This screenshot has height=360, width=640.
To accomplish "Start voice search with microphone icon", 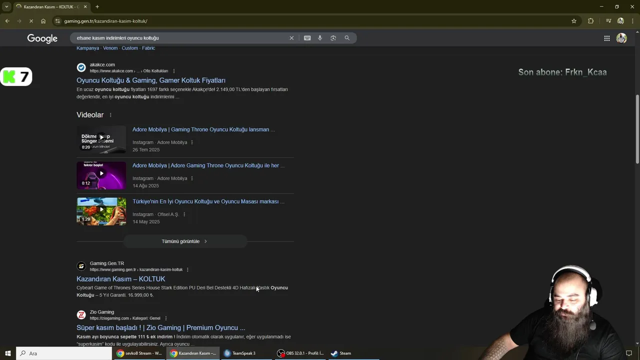I will tap(320, 38).
